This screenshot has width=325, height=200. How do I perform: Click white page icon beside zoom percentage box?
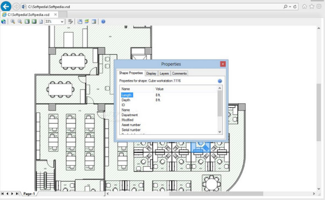tap(41, 22)
